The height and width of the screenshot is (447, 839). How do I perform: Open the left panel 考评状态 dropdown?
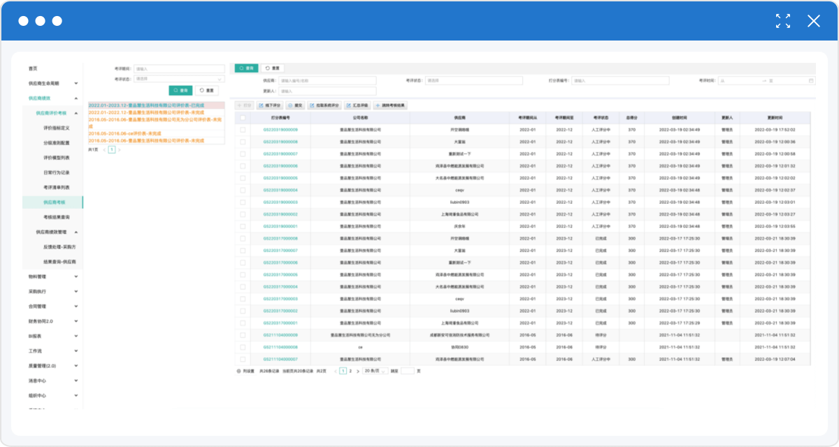point(179,79)
